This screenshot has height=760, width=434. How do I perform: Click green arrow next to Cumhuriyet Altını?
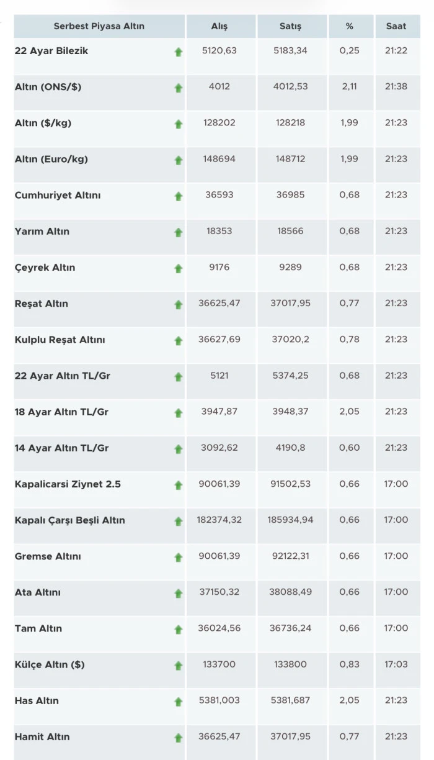(x=179, y=196)
